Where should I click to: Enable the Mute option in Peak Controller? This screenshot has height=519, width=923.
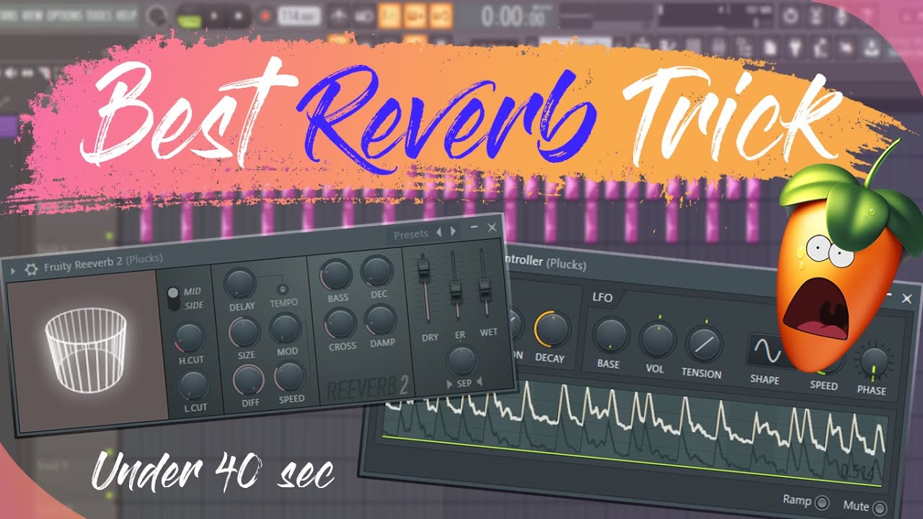coord(879,507)
